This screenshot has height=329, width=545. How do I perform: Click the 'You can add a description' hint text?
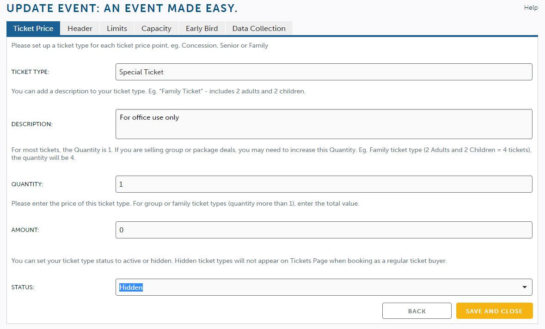tap(159, 91)
